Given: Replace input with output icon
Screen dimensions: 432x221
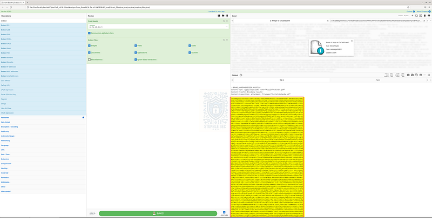Looking at the screenshot, I should [x=421, y=75].
